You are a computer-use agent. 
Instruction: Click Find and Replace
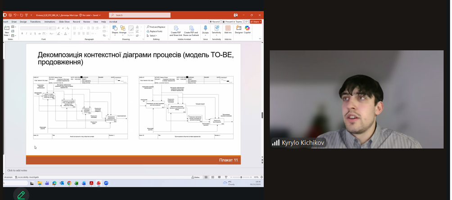(x=156, y=27)
